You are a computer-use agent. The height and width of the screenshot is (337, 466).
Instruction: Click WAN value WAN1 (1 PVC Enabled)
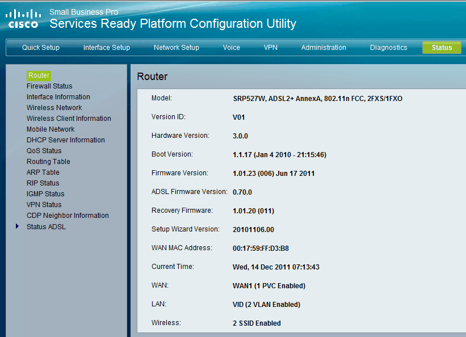(x=269, y=286)
